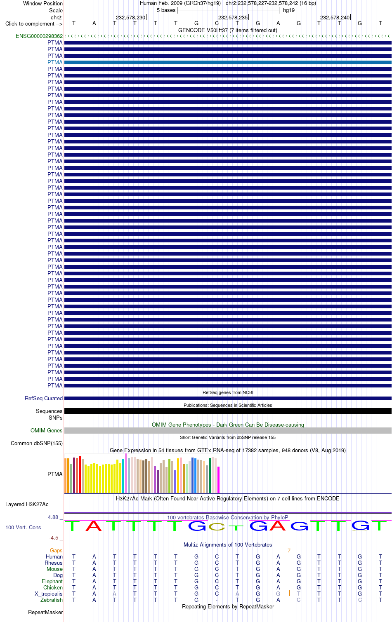Click the Window Position label
Image resolution: width=392 pixels, height=622 pixels.
pos(43,3)
